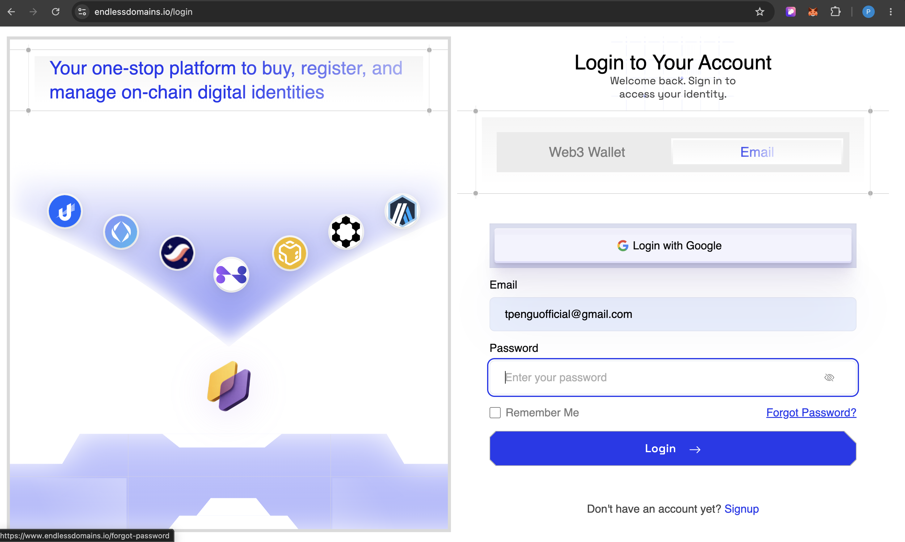Click the purple extension icon
The image size is (905, 542).
[790, 12]
